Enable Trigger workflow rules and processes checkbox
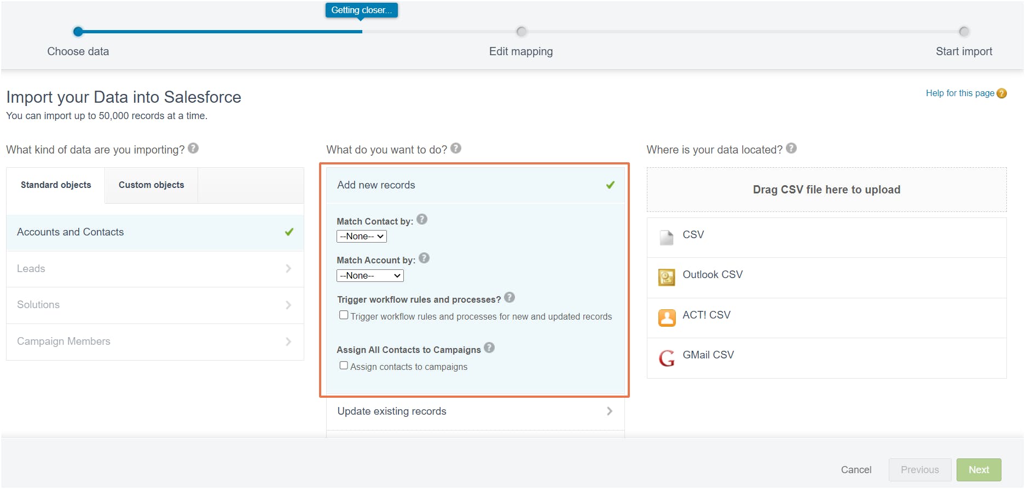Image resolution: width=1025 pixels, height=489 pixels. tap(344, 315)
